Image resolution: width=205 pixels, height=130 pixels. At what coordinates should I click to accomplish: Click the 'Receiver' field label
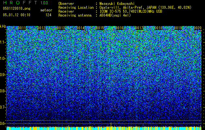pyautogui.click(x=66, y=11)
